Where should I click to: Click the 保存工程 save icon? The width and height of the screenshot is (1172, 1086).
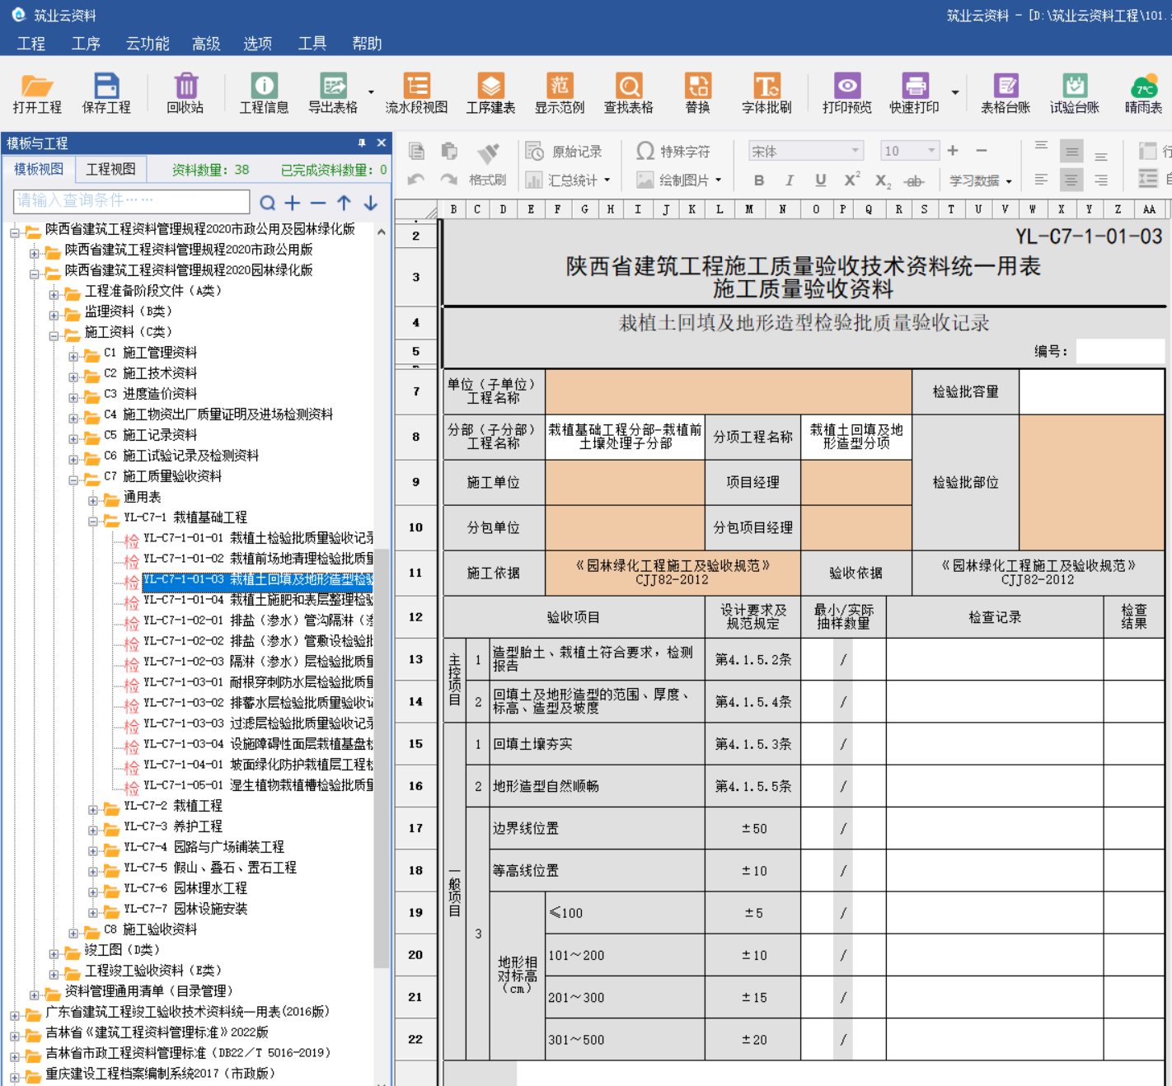pos(106,86)
